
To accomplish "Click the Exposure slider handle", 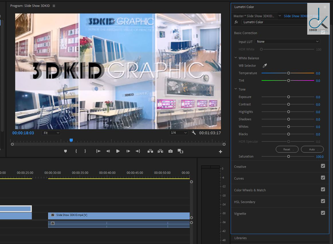I will (288, 97).
